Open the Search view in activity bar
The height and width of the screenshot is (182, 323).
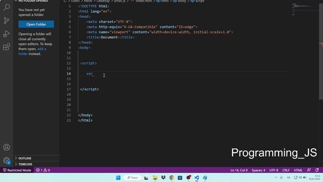(x=7, y=8)
